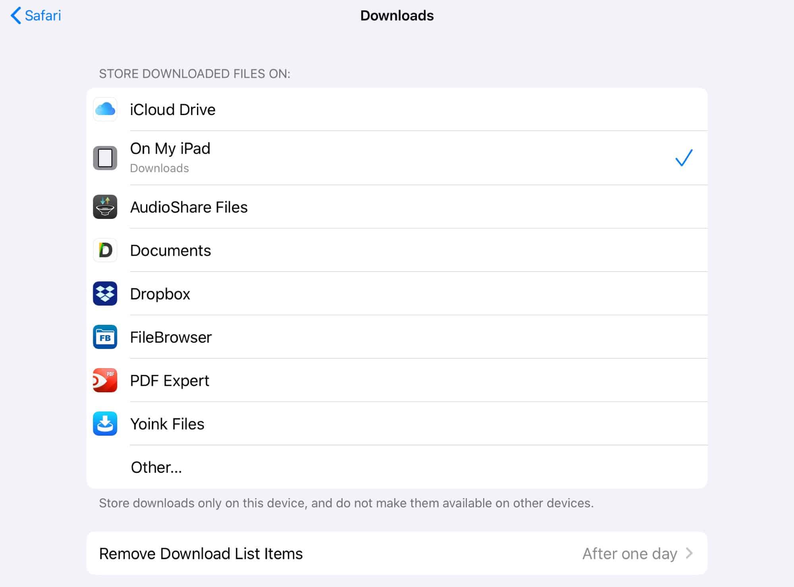The image size is (794, 587).
Task: Tap the blue back chevron icon
Action: 15,16
